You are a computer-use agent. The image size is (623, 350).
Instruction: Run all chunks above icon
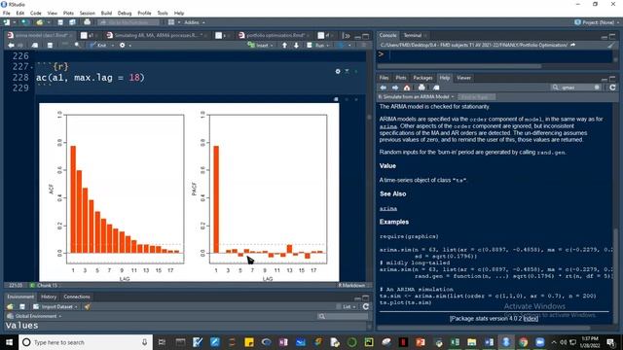[347, 71]
